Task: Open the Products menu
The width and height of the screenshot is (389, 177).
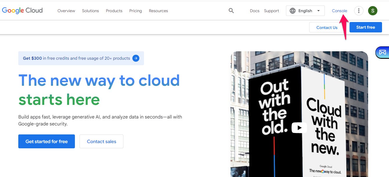Action: (x=114, y=11)
